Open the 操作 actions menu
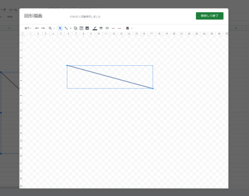This screenshot has height=196, width=249. (x=28, y=28)
